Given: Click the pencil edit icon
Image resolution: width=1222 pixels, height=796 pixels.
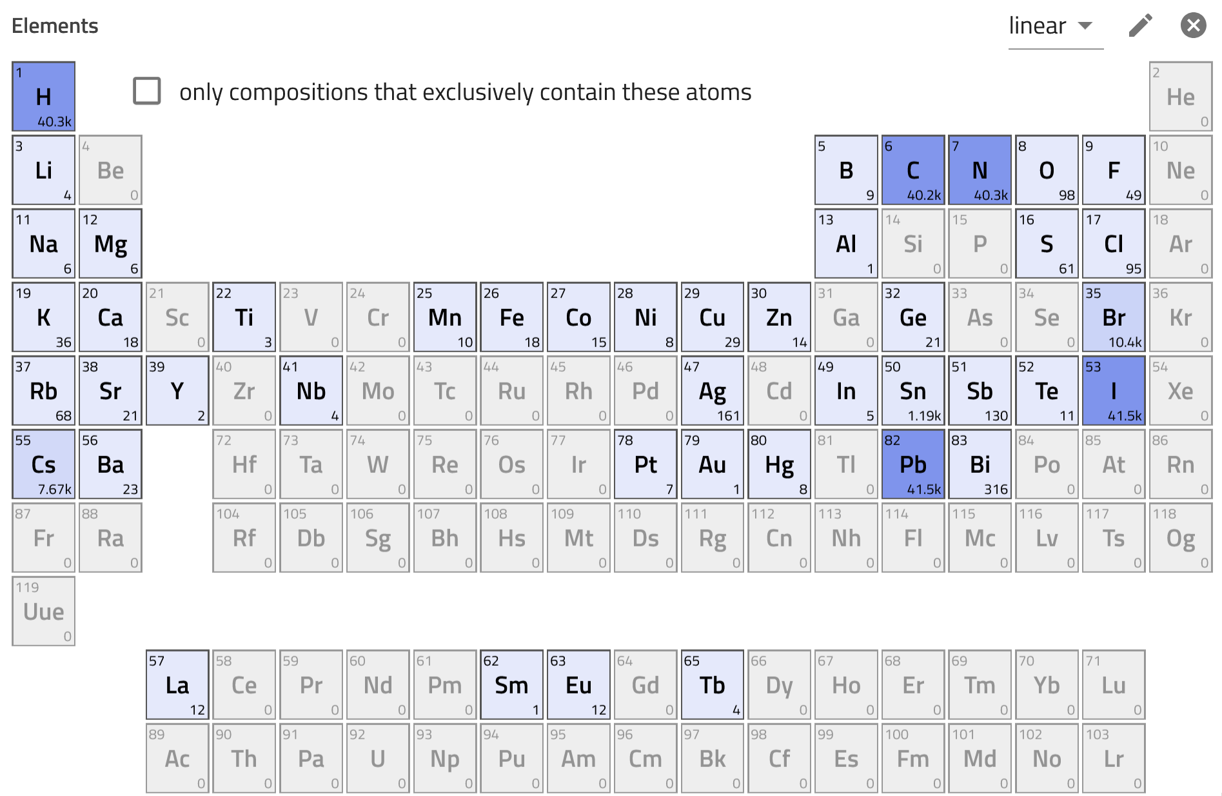Looking at the screenshot, I should pos(1140,26).
